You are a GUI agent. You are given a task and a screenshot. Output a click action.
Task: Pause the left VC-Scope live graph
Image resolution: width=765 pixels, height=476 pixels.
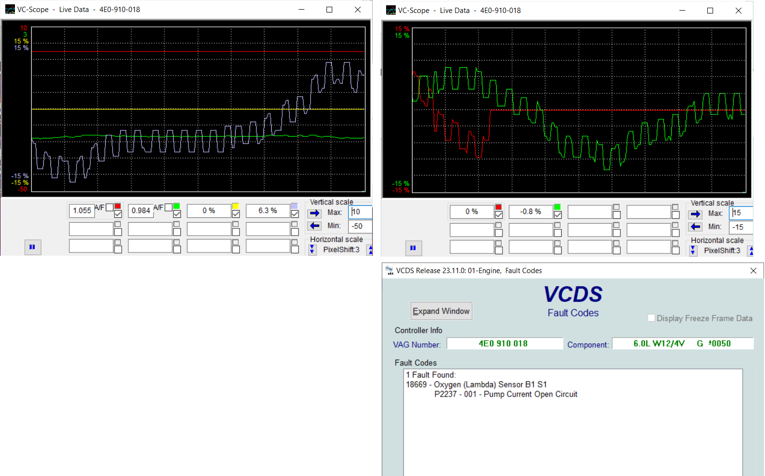click(32, 247)
